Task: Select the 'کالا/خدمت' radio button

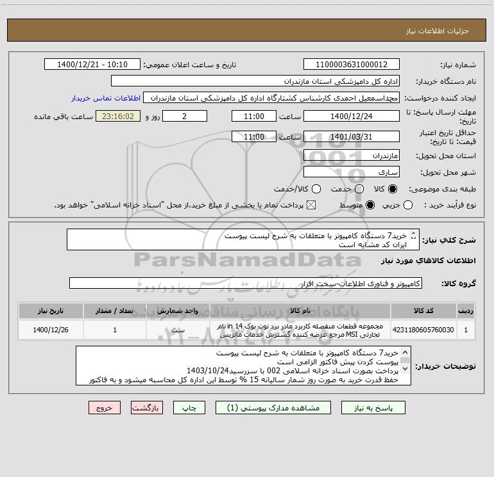Action: coord(316,189)
